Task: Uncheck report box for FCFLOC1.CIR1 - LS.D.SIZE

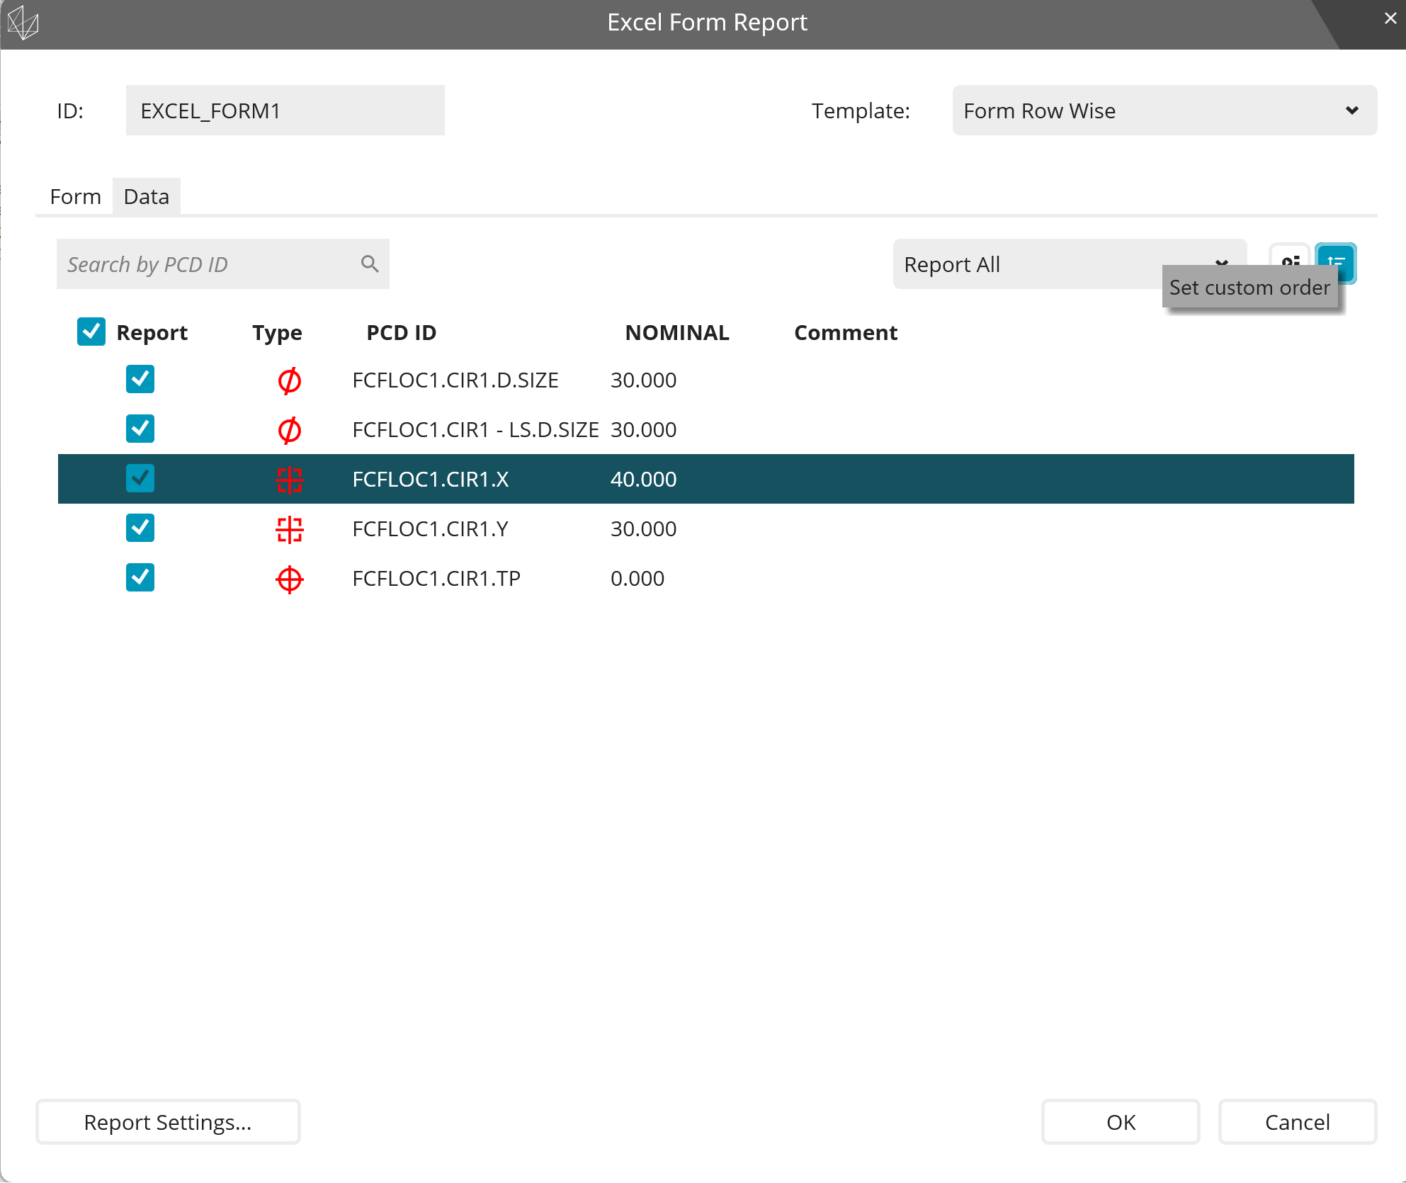Action: pyautogui.click(x=140, y=429)
